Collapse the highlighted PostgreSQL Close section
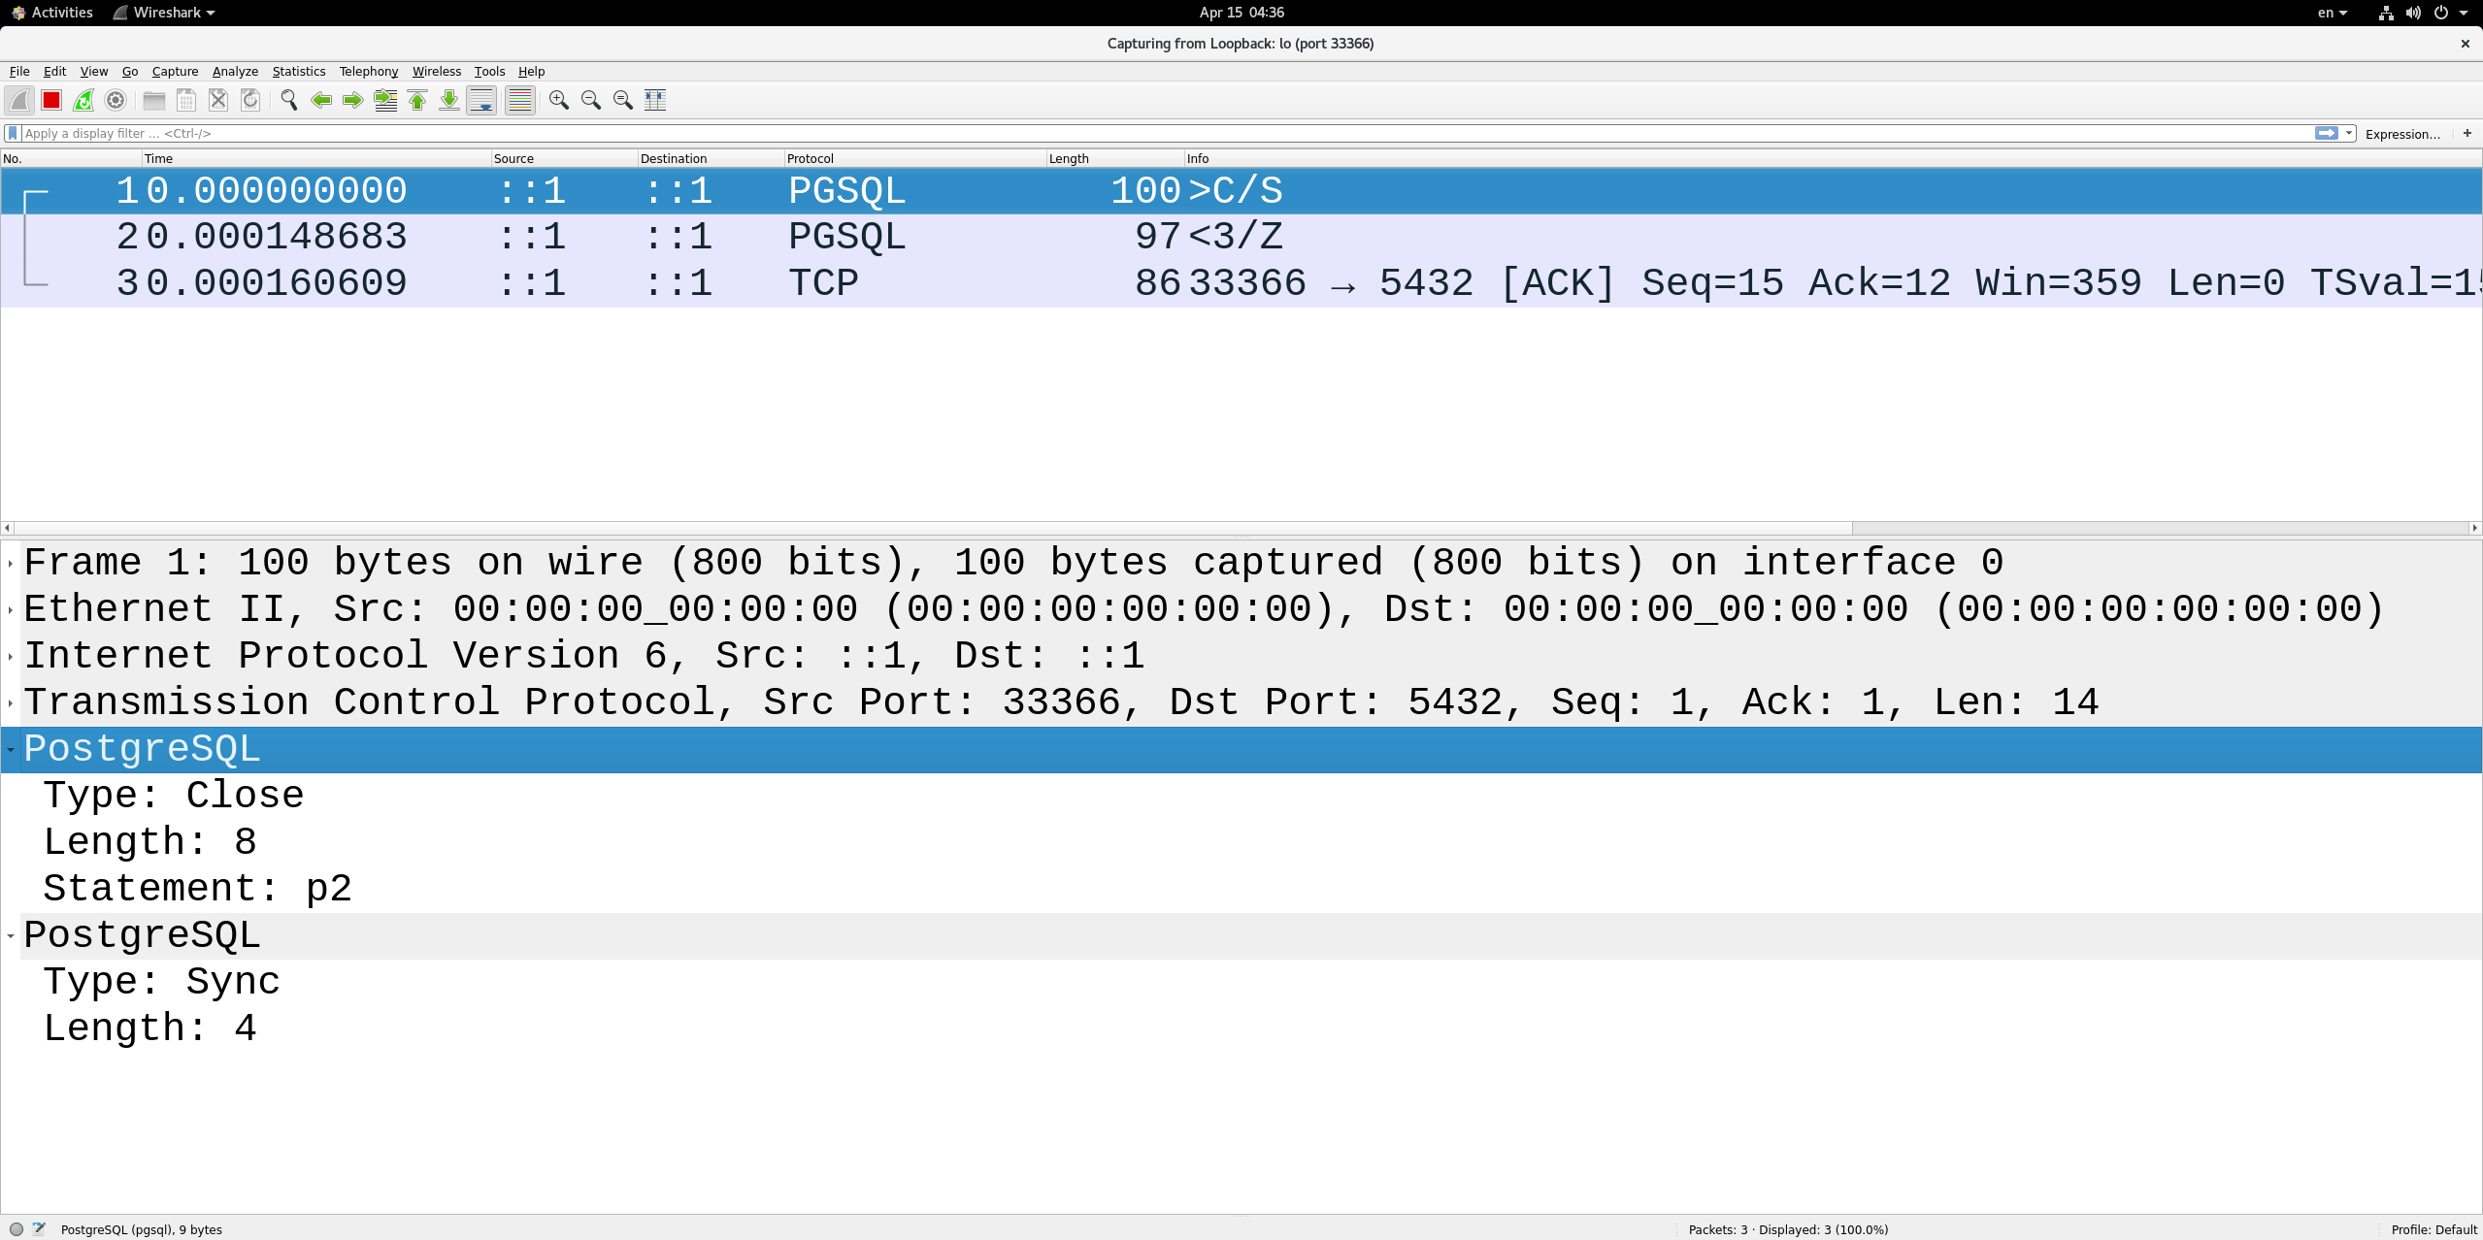Viewport: 2483px width, 1240px height. tap(11, 750)
